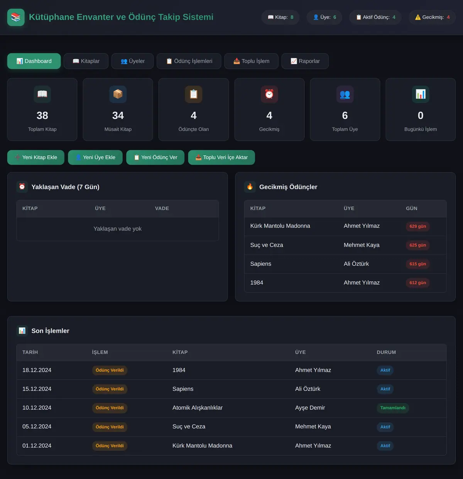
Task: Click the fire icon beside Gecikmiş Ödünçler
Action: click(250, 187)
